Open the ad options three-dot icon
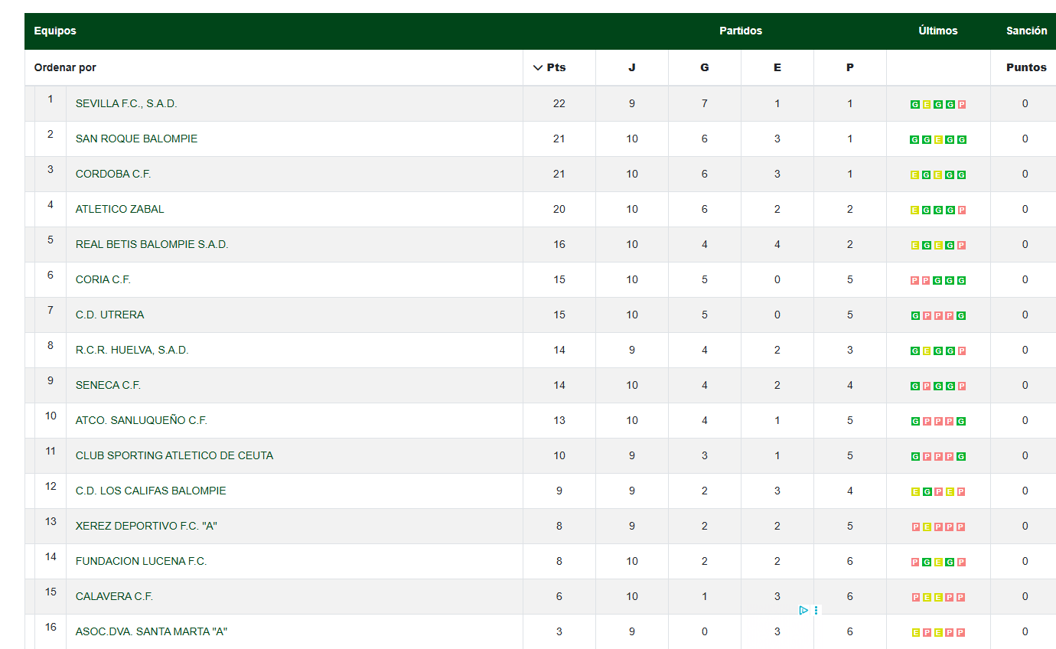 coord(816,610)
